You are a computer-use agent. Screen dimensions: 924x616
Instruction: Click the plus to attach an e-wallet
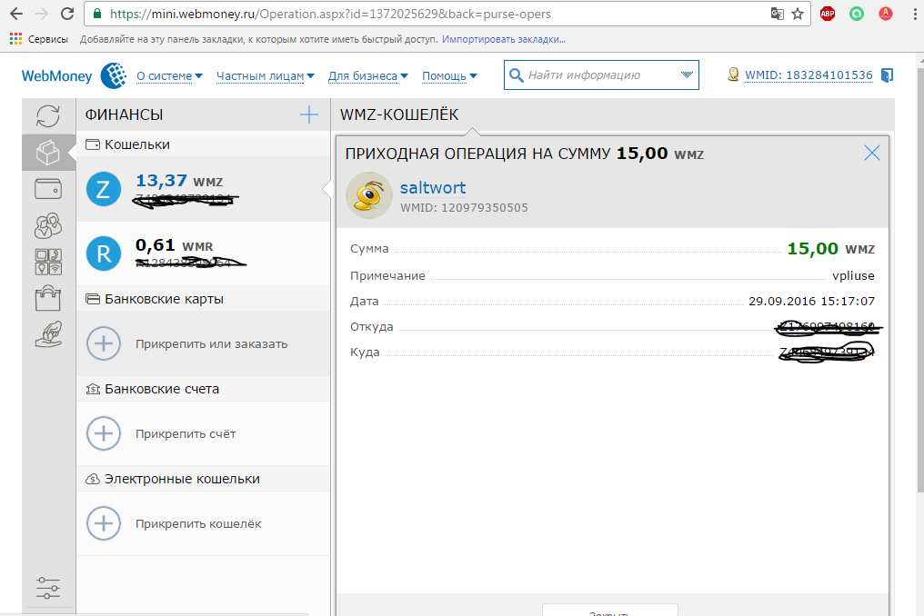tap(103, 523)
